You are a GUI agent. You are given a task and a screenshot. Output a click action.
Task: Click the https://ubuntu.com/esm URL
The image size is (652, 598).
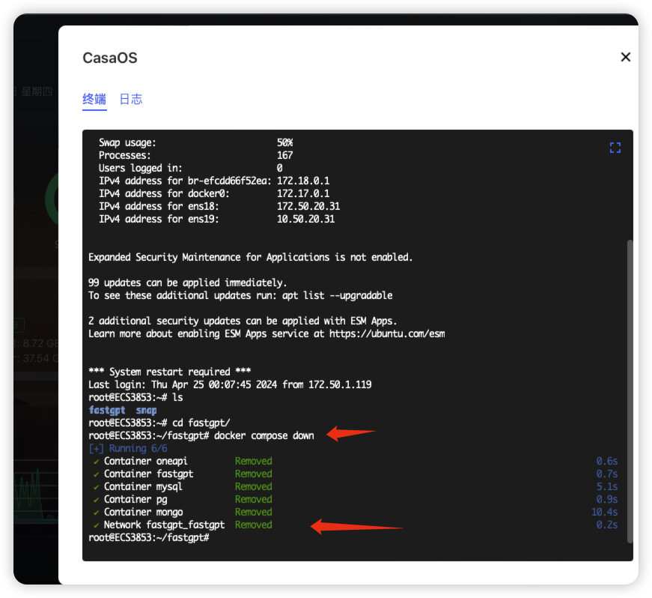tap(387, 333)
